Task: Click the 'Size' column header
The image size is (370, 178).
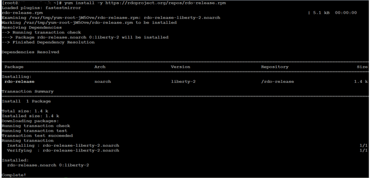Action: (362, 67)
